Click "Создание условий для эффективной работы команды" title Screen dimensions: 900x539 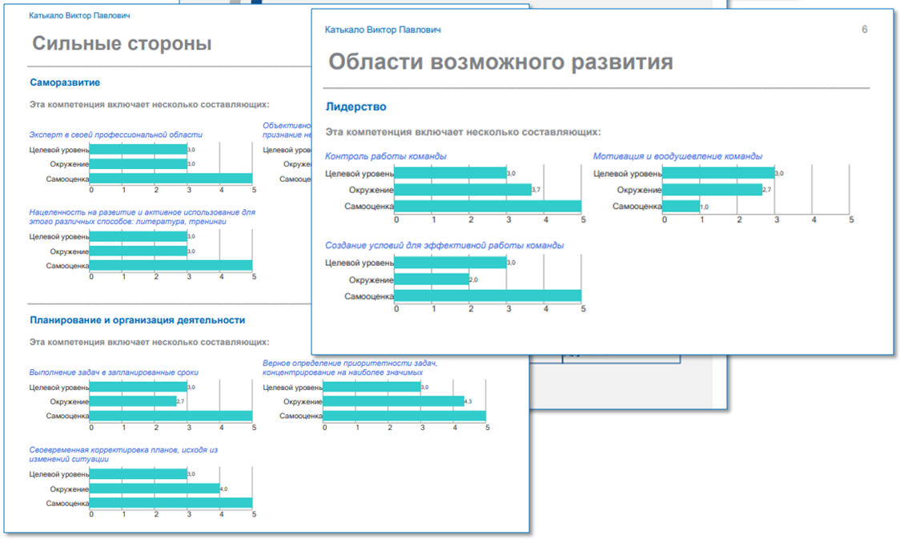[x=444, y=245]
